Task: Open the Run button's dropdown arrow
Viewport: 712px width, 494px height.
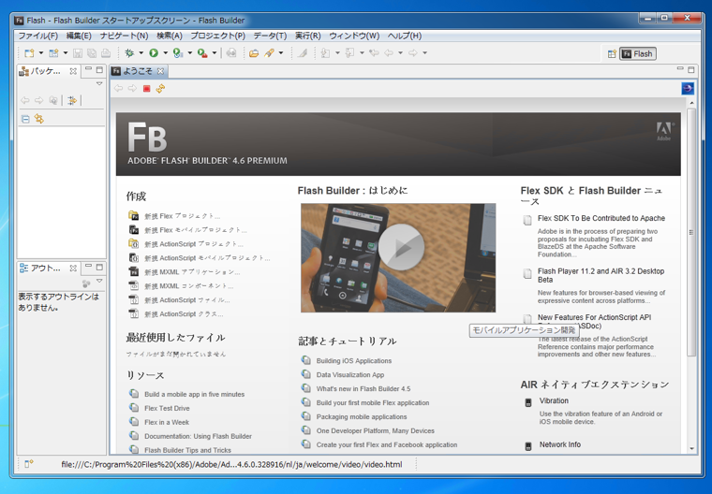Action: pos(165,53)
